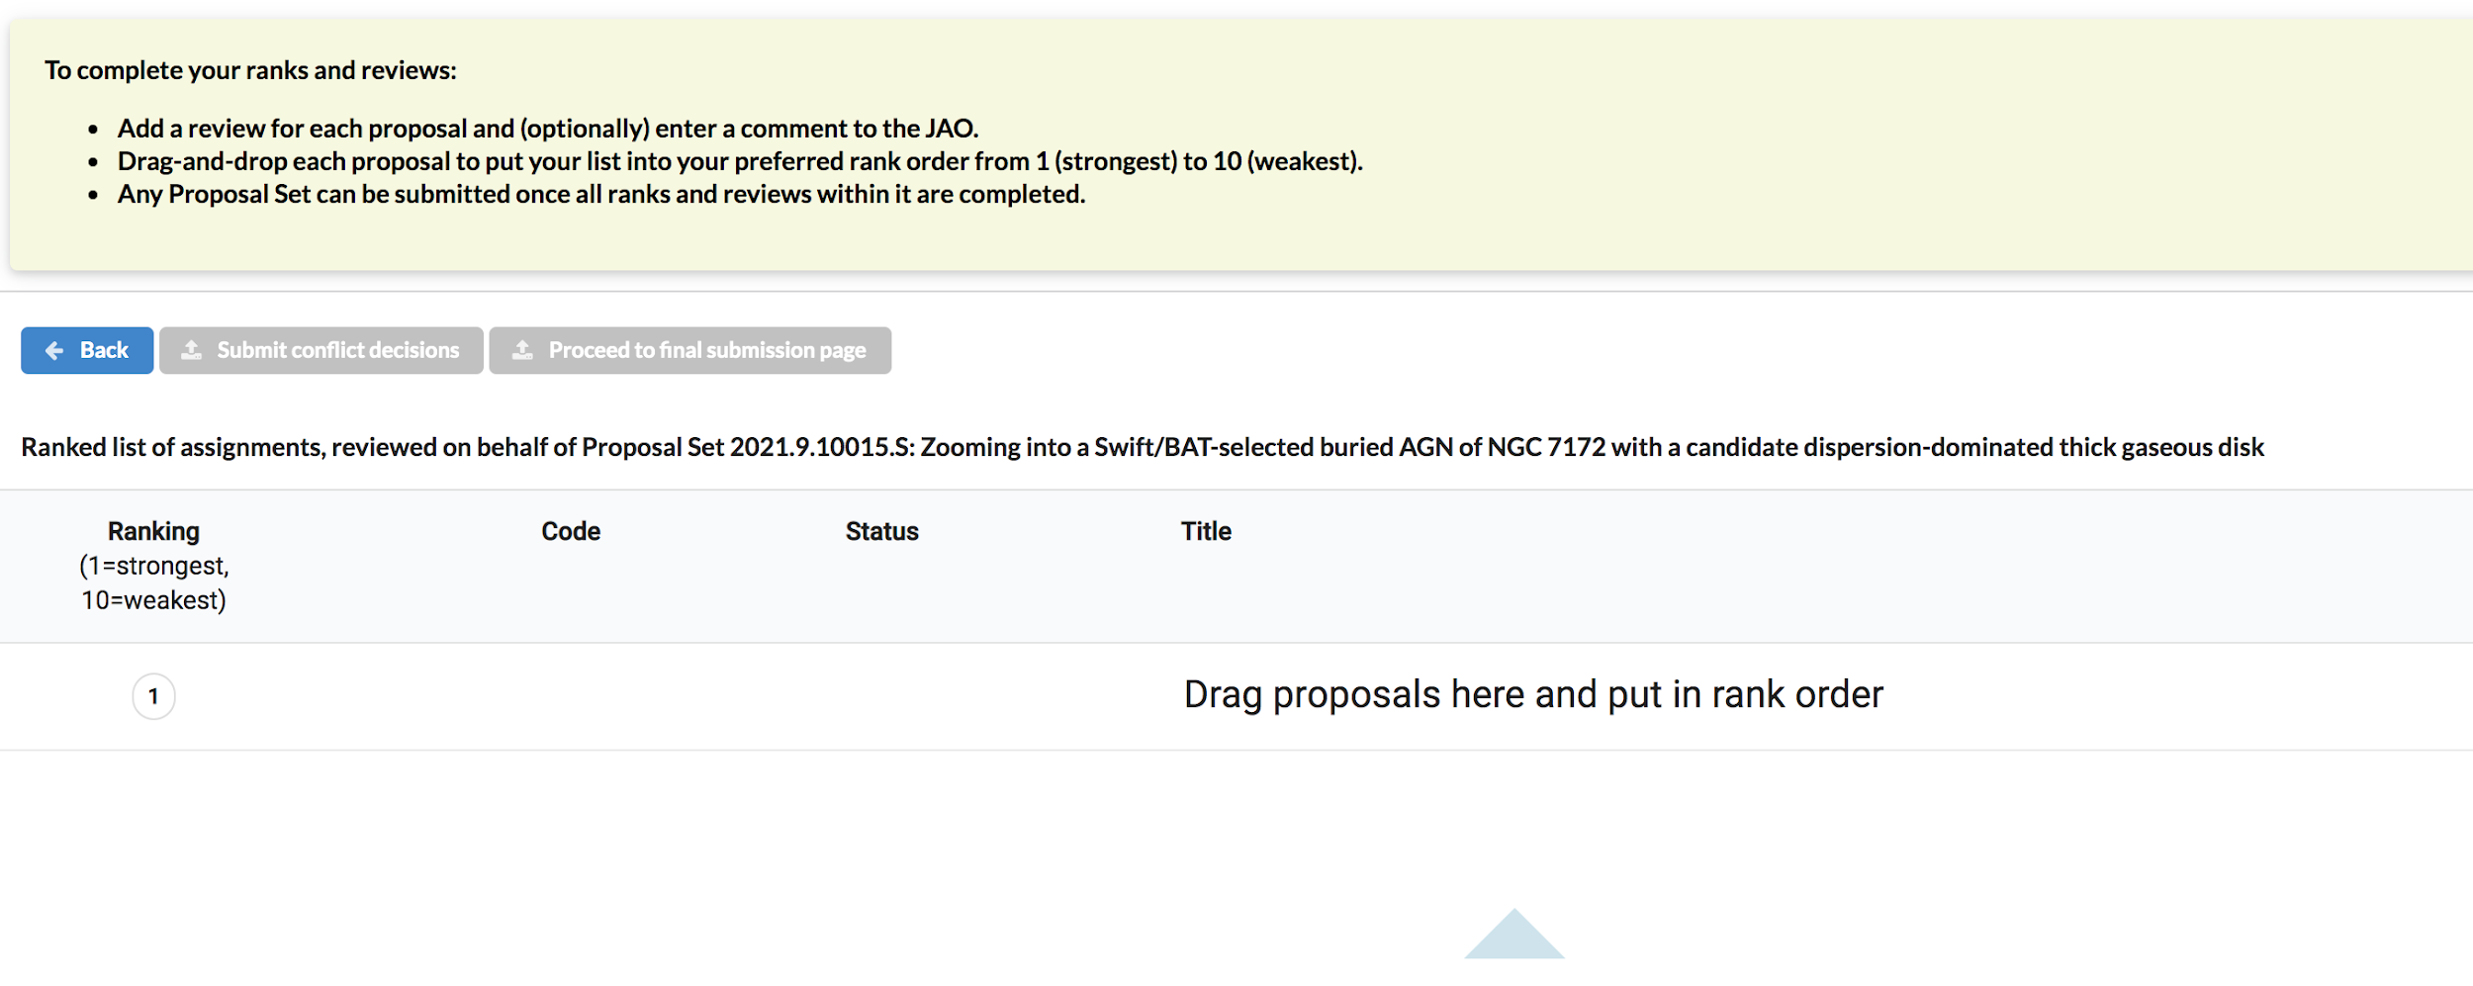Click the Code column header

[x=571, y=531]
